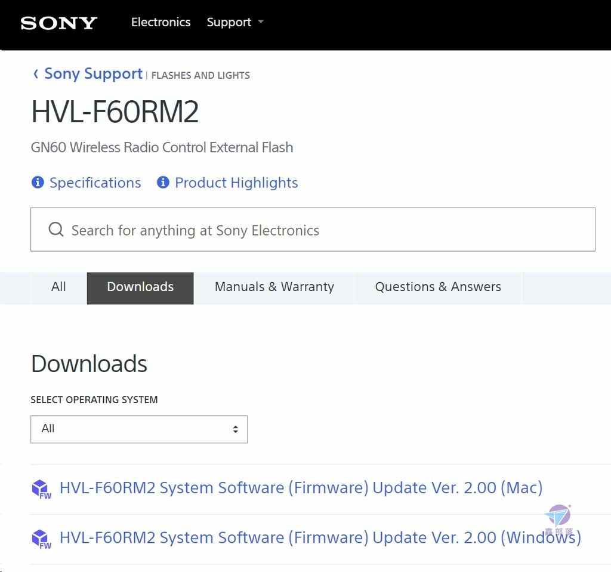Screen dimensions: 611x572
Task: Click the firmware icon for Mac update
Action: 41,489
